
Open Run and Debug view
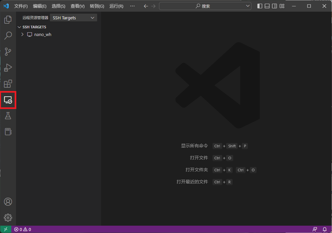[x=8, y=68]
